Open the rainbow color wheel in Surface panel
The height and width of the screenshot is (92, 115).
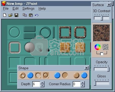[98, 47]
